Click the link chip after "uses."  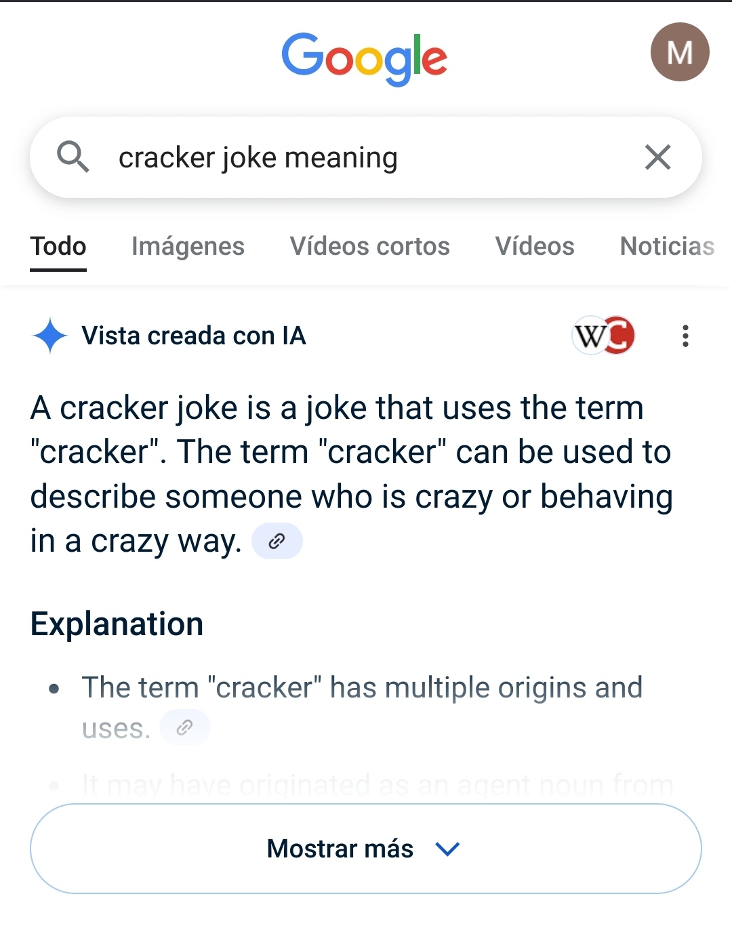click(x=184, y=728)
